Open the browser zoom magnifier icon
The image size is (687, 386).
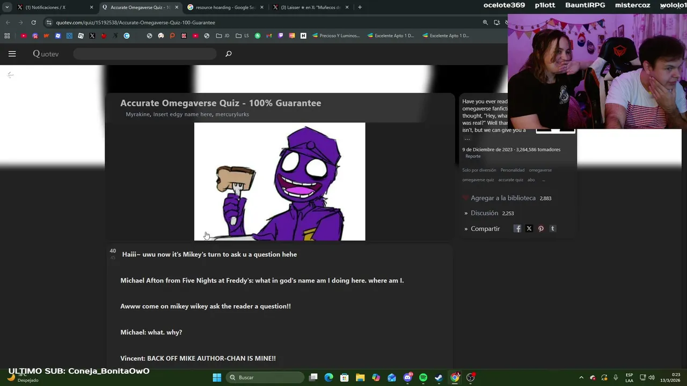[x=485, y=23]
